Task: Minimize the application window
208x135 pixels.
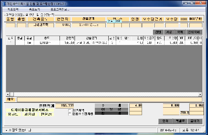Action: [186, 3]
